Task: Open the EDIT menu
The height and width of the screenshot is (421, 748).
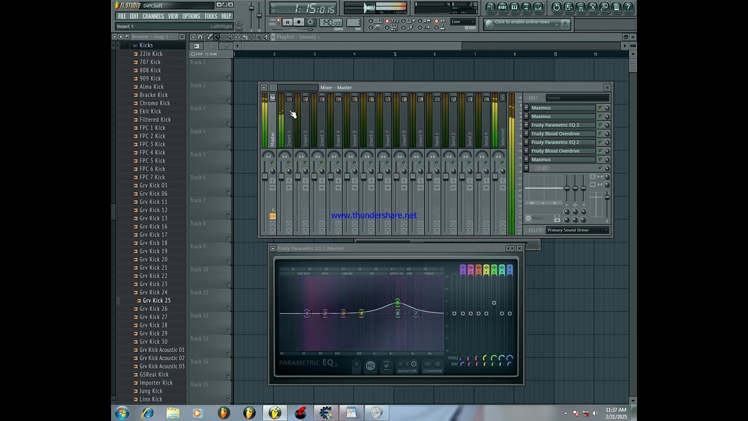Action: point(134,16)
